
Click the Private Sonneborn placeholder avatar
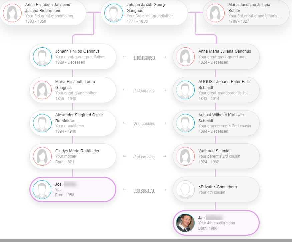tap(185, 190)
